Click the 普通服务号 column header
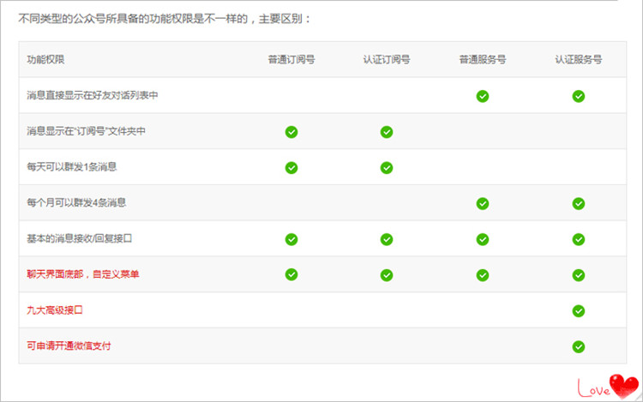This screenshot has height=402, width=643. [x=482, y=59]
